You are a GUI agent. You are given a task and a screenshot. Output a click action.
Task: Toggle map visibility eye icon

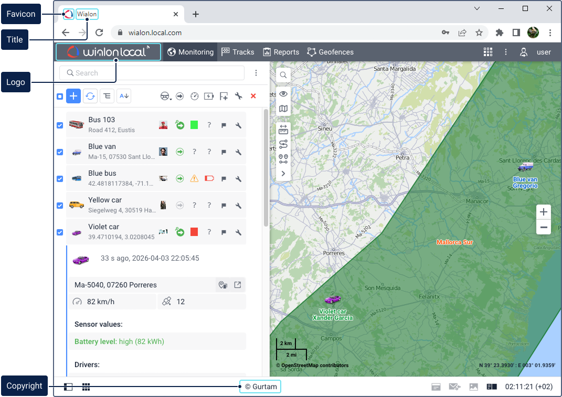(x=283, y=94)
